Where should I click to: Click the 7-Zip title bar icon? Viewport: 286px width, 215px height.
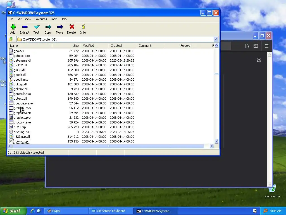pyautogui.click(x=10, y=13)
